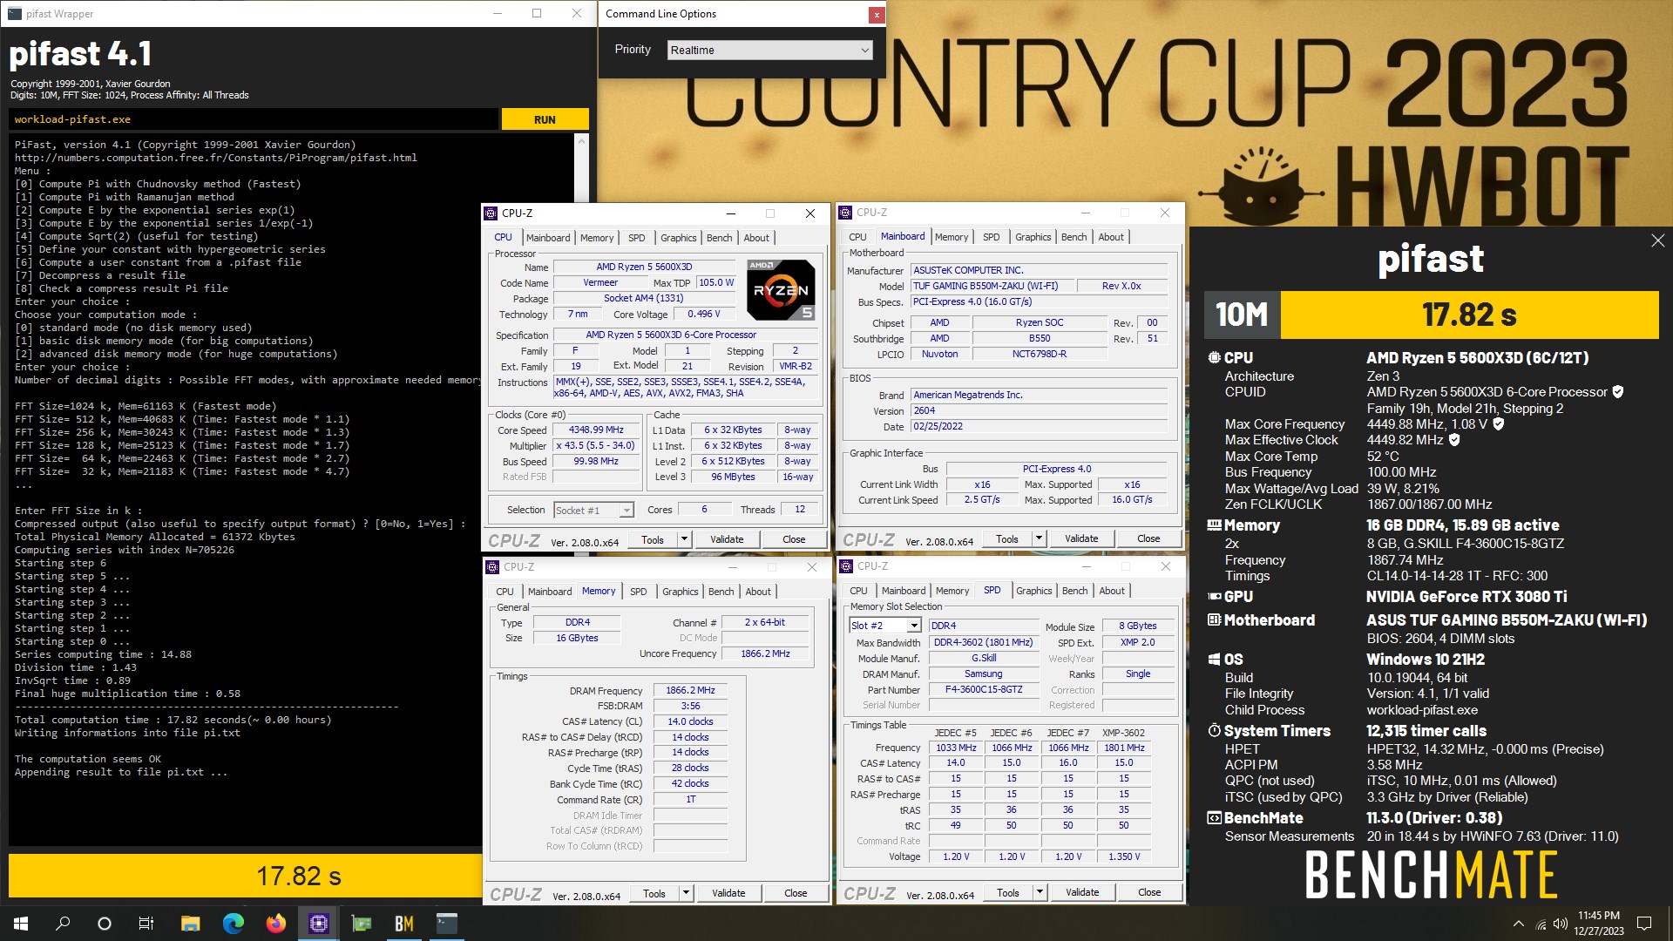This screenshot has width=1673, height=941.
Task: Switch to SPD tab in the Memory CPU-Z window
Action: [x=638, y=592]
